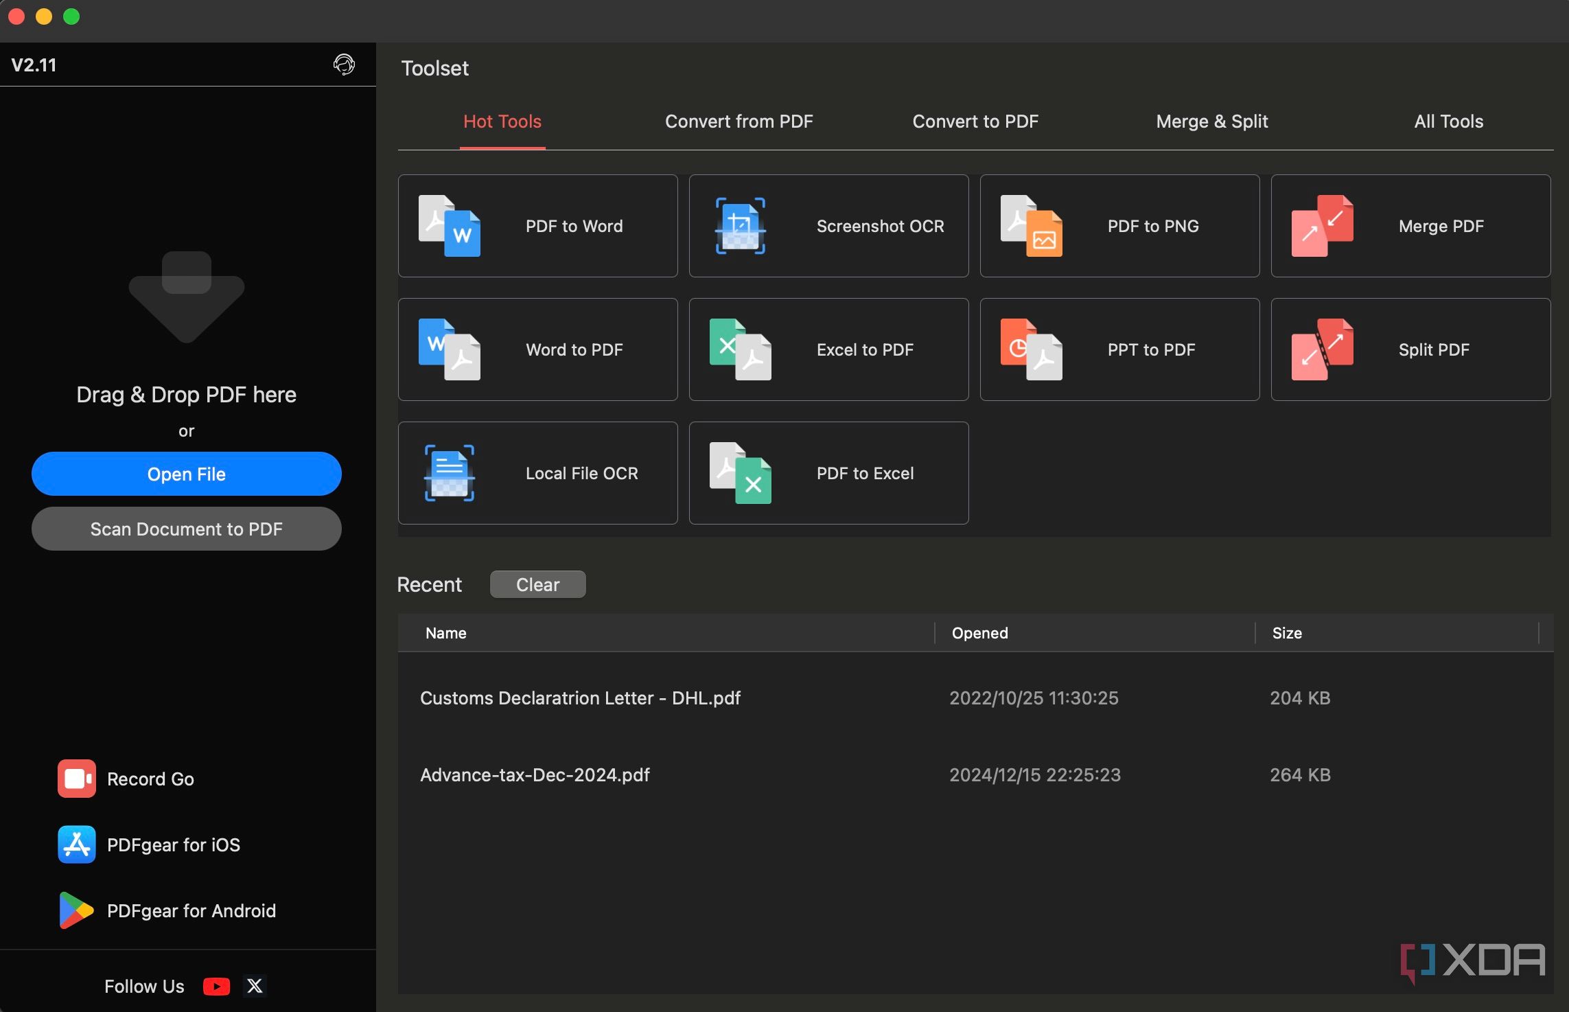Open Excel to PDF converter
1569x1012 pixels.
(x=828, y=349)
